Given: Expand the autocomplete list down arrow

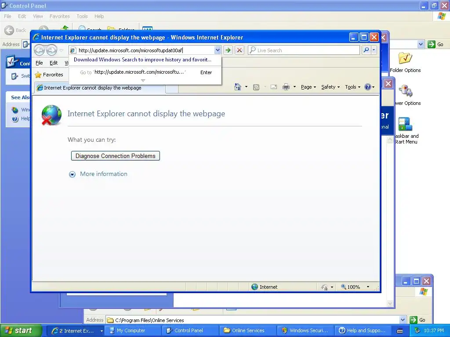Looking at the screenshot, I should pyautogui.click(x=143, y=81).
